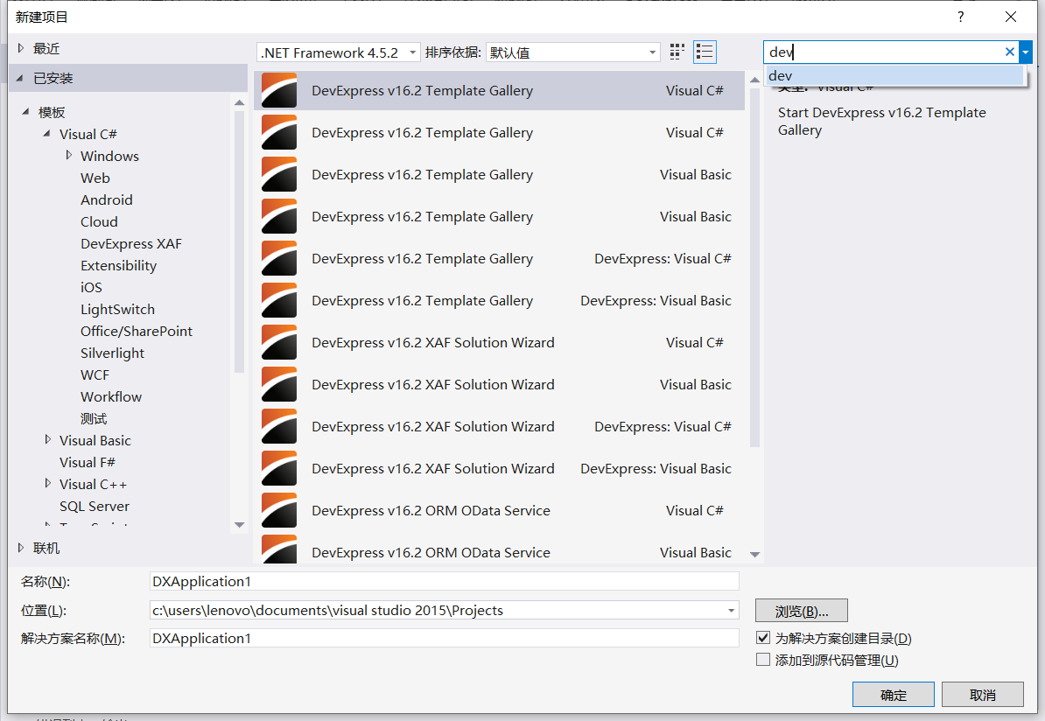The image size is (1045, 721).
Task: Open the location path dropdown
Action: 731,611
